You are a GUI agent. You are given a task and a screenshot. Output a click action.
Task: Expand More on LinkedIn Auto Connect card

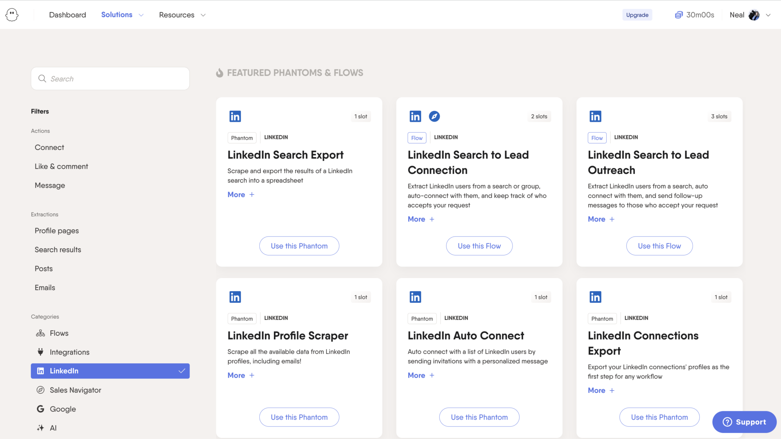pyautogui.click(x=421, y=375)
